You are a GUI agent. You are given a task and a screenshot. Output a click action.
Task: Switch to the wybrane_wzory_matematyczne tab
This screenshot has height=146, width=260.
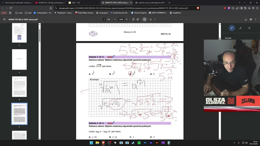click(150, 3)
